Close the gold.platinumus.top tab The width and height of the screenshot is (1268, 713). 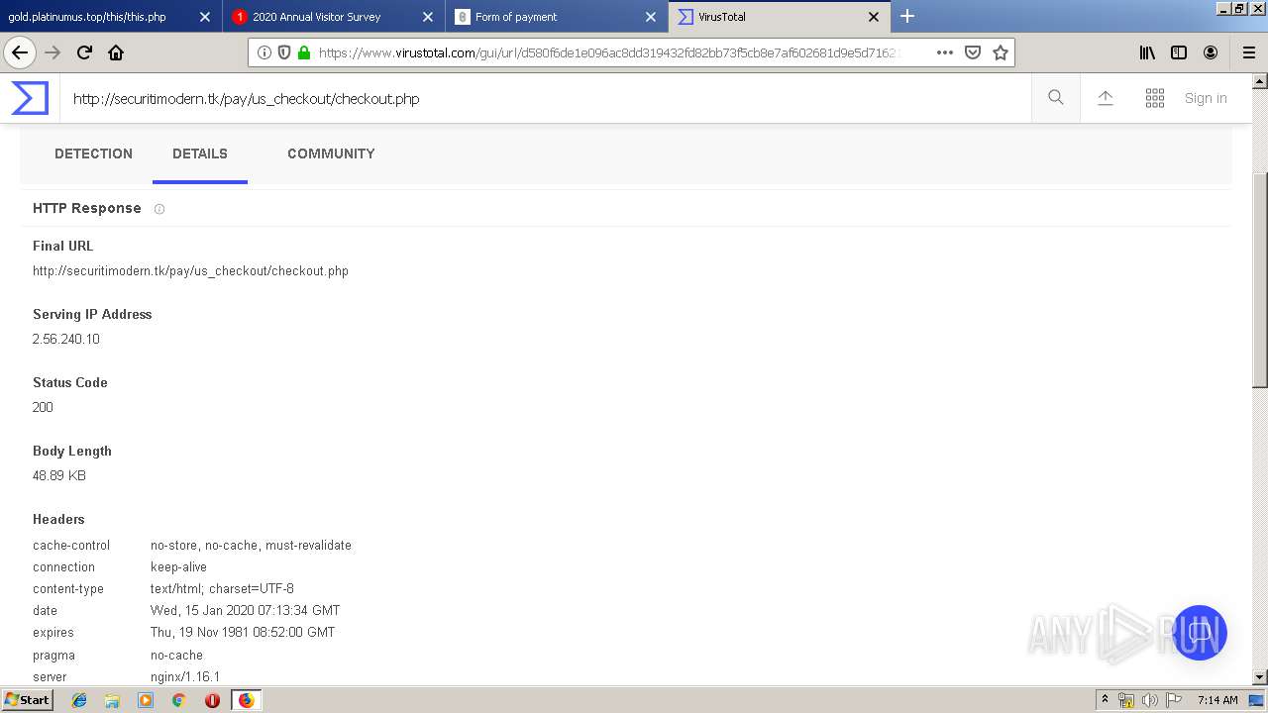pyautogui.click(x=205, y=17)
